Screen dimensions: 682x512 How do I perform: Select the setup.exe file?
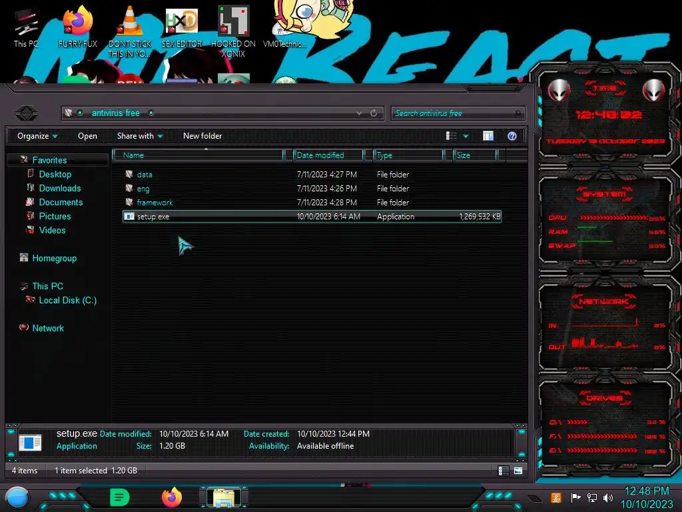point(312,217)
